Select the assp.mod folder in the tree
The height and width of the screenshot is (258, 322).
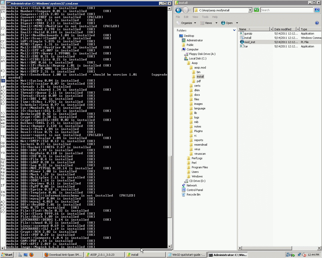tap(200, 68)
